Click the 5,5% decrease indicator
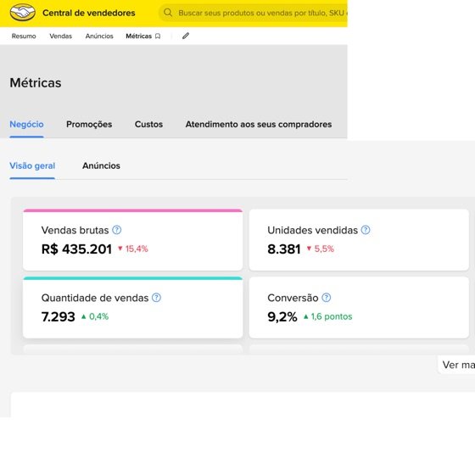This screenshot has height=475, width=475. 321,249
